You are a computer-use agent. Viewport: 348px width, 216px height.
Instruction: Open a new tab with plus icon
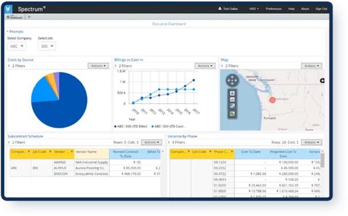[x=29, y=17]
